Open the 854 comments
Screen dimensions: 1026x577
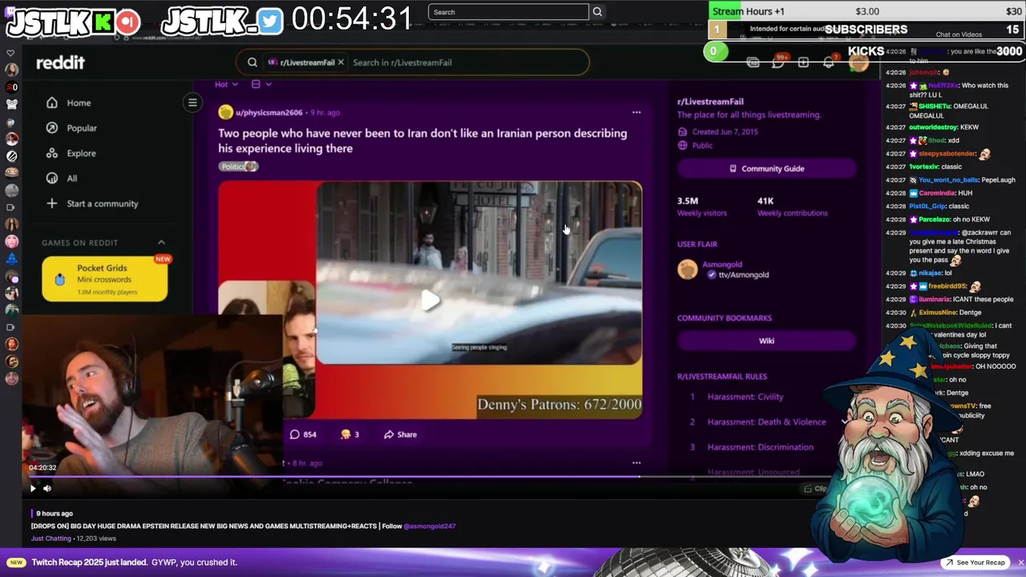point(303,434)
